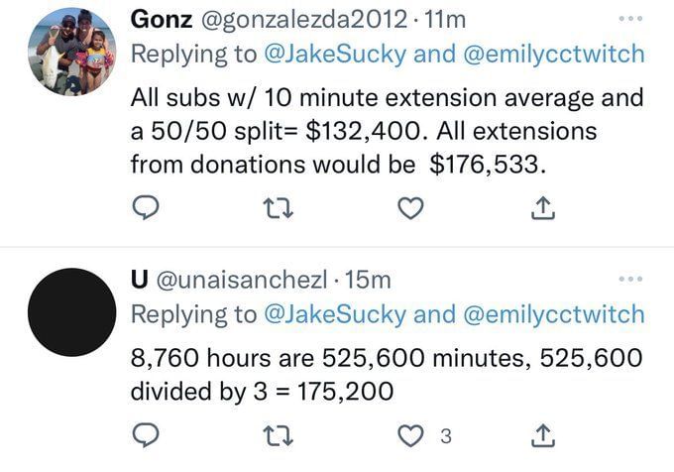Image resolution: width=674 pixels, height=472 pixels.
Task: Open the 11m timestamp on Gonz's tweet
Action: [x=445, y=19]
